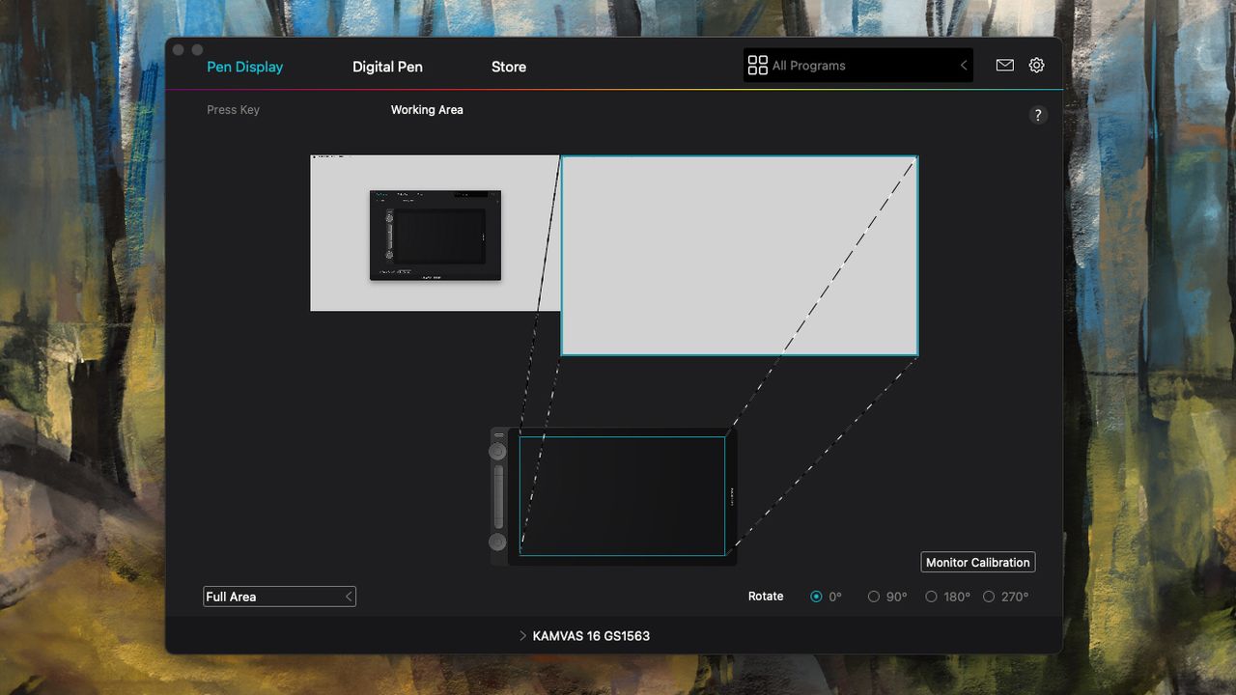Close the driver window
This screenshot has width=1236, height=695.
[x=179, y=50]
